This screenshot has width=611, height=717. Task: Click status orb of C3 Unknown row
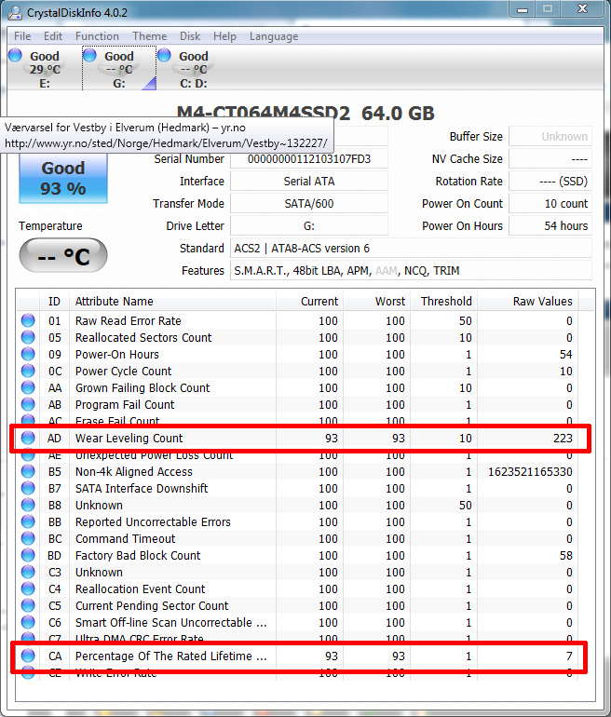(x=28, y=572)
